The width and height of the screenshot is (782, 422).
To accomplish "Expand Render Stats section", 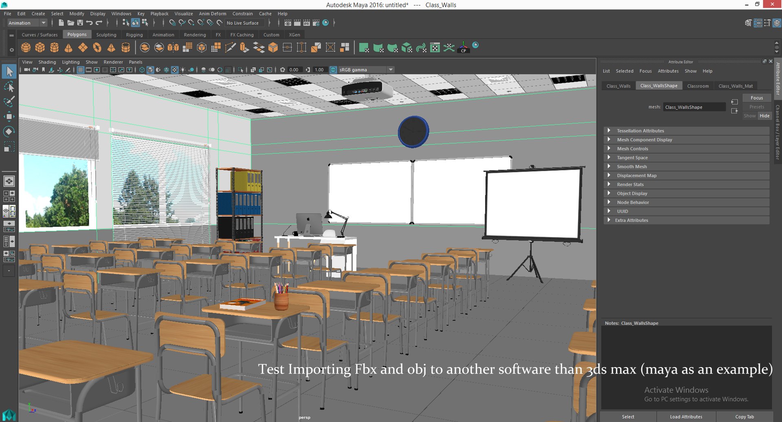I will pos(686,185).
